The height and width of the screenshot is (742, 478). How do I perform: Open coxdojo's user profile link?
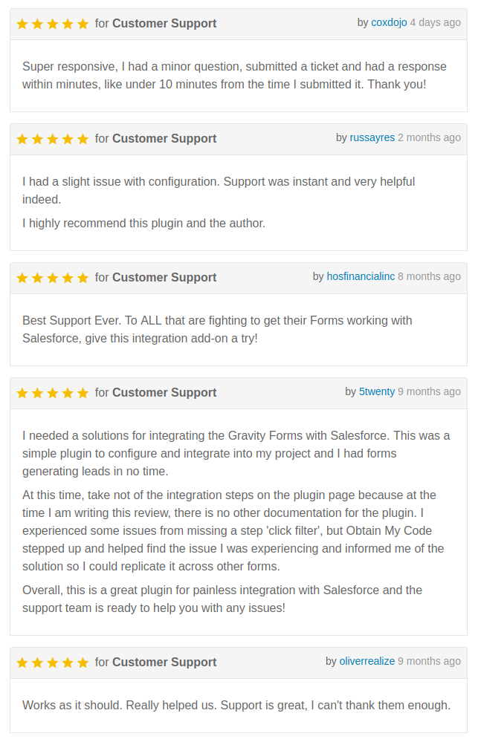pyautogui.click(x=389, y=22)
